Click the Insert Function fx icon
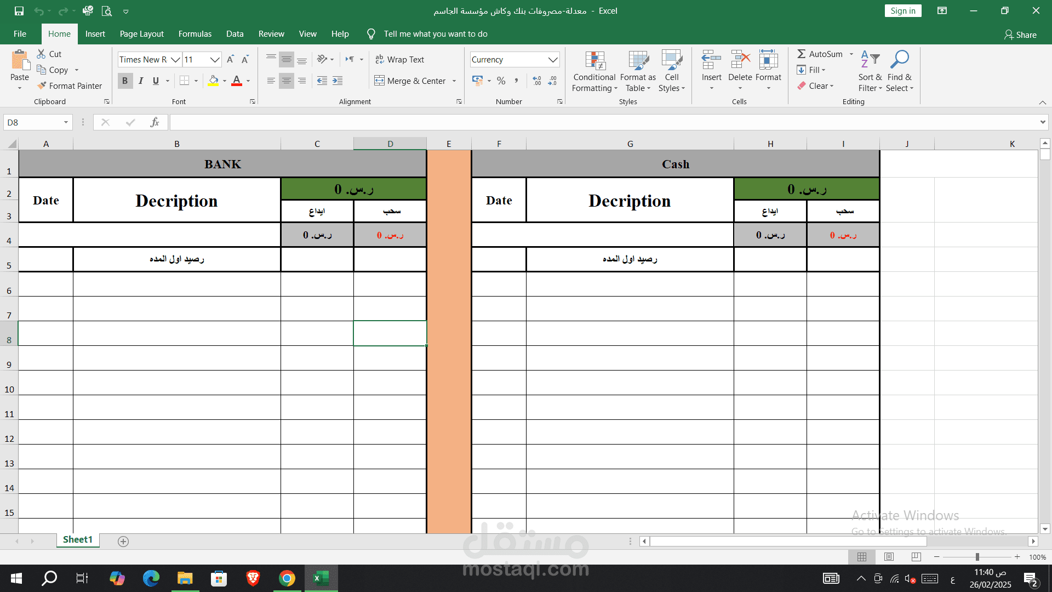Image resolution: width=1052 pixels, height=592 pixels. pos(155,122)
